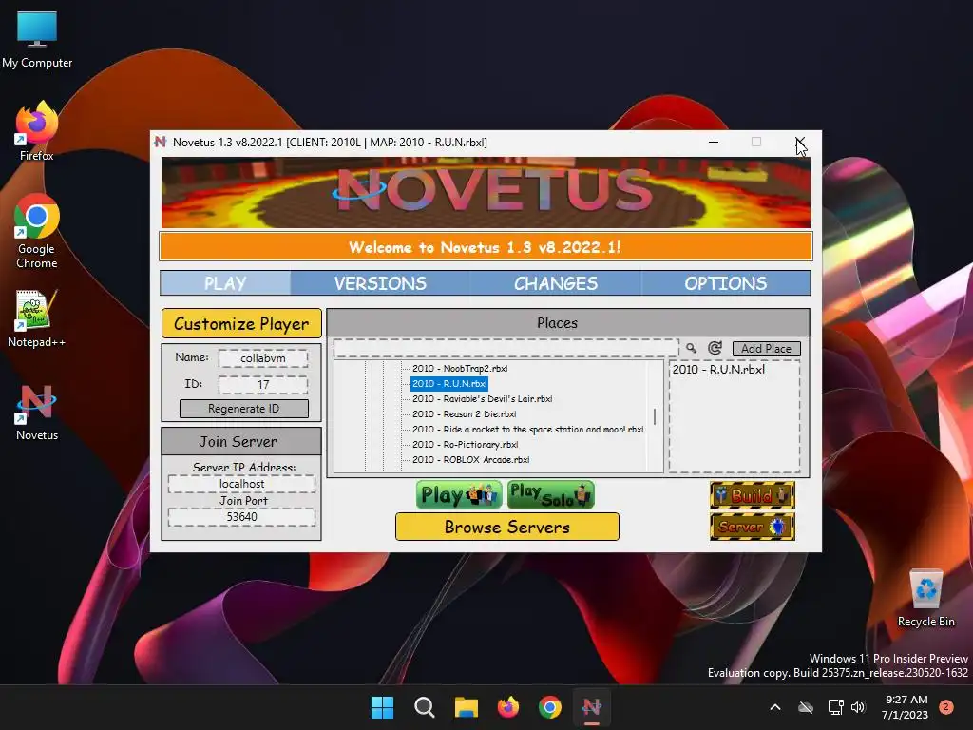Open the OPTIONS tab
The image size is (973, 730).
point(725,283)
